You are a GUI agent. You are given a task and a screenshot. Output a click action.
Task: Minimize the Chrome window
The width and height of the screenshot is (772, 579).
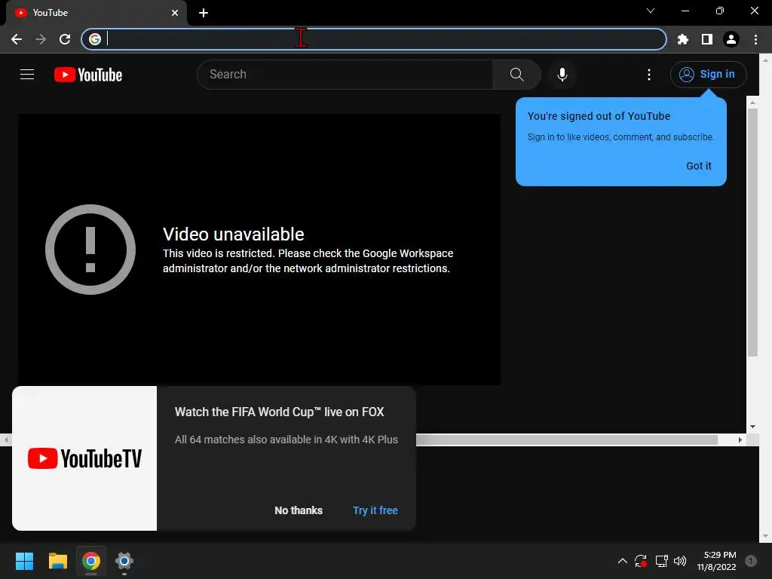(685, 11)
